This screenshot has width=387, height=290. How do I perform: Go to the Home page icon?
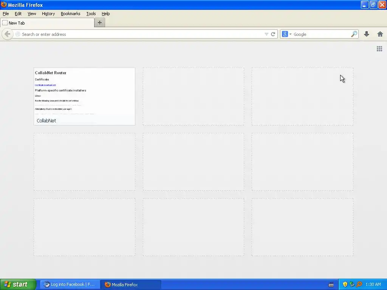coord(380,34)
